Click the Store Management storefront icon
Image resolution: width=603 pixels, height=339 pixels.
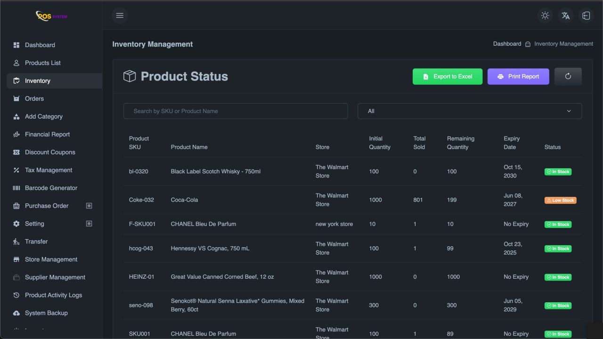coord(16,260)
